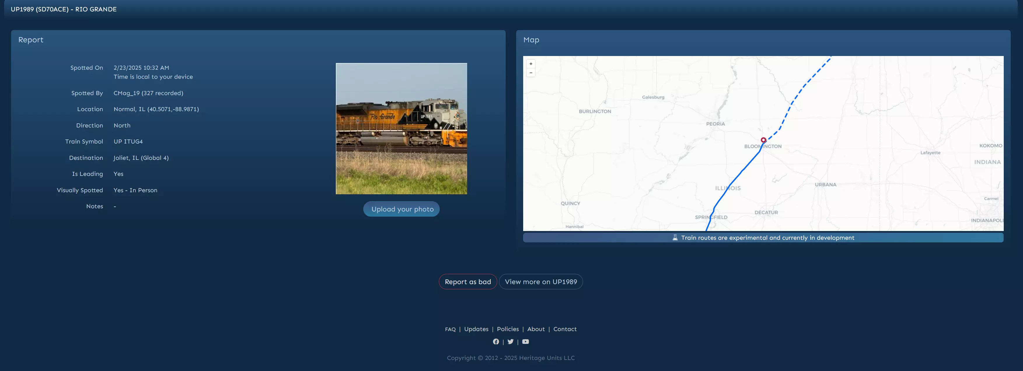Open the Contact link
The width and height of the screenshot is (1023, 371).
(x=565, y=329)
